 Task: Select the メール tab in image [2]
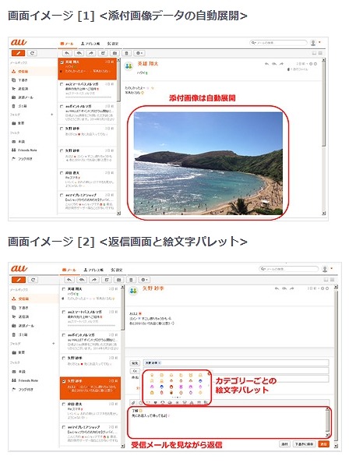tap(69, 270)
